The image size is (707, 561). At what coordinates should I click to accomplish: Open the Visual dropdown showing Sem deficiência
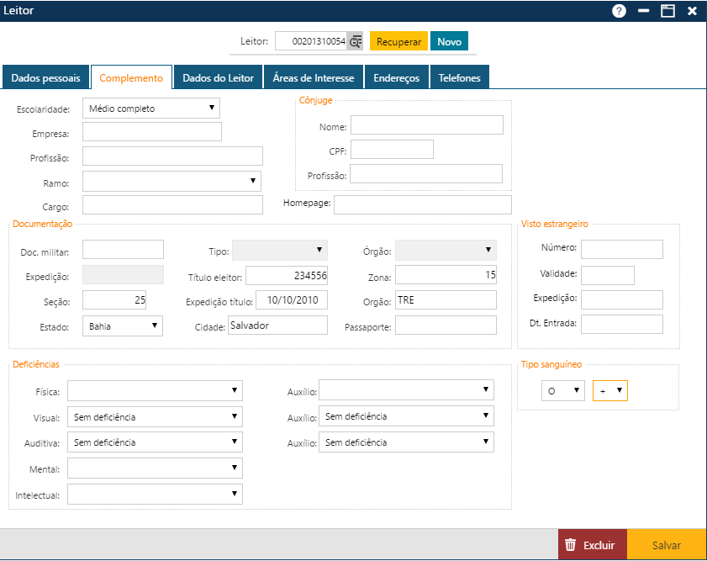pos(235,416)
